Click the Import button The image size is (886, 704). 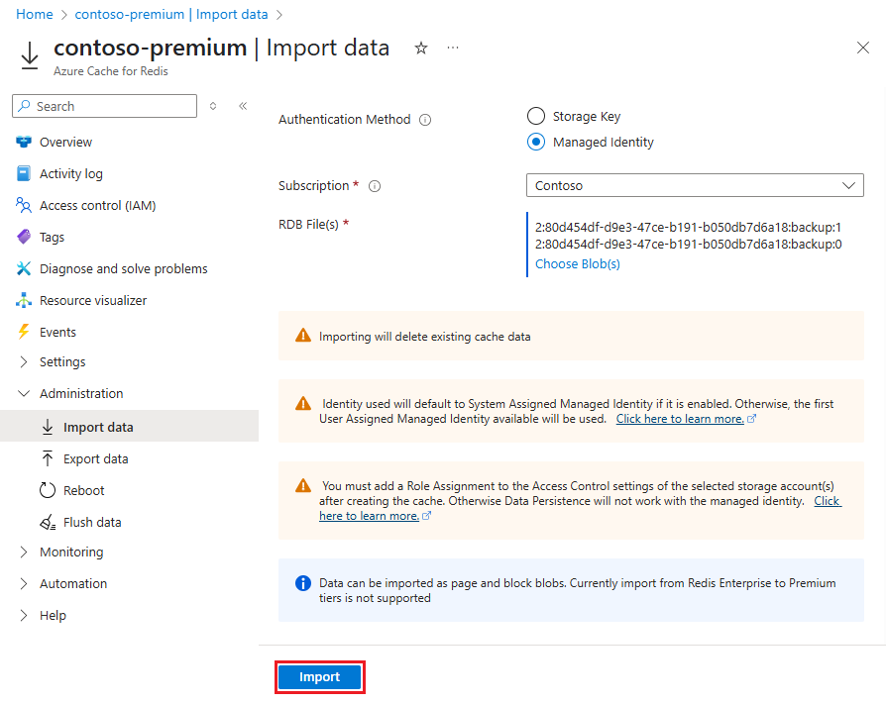(319, 676)
